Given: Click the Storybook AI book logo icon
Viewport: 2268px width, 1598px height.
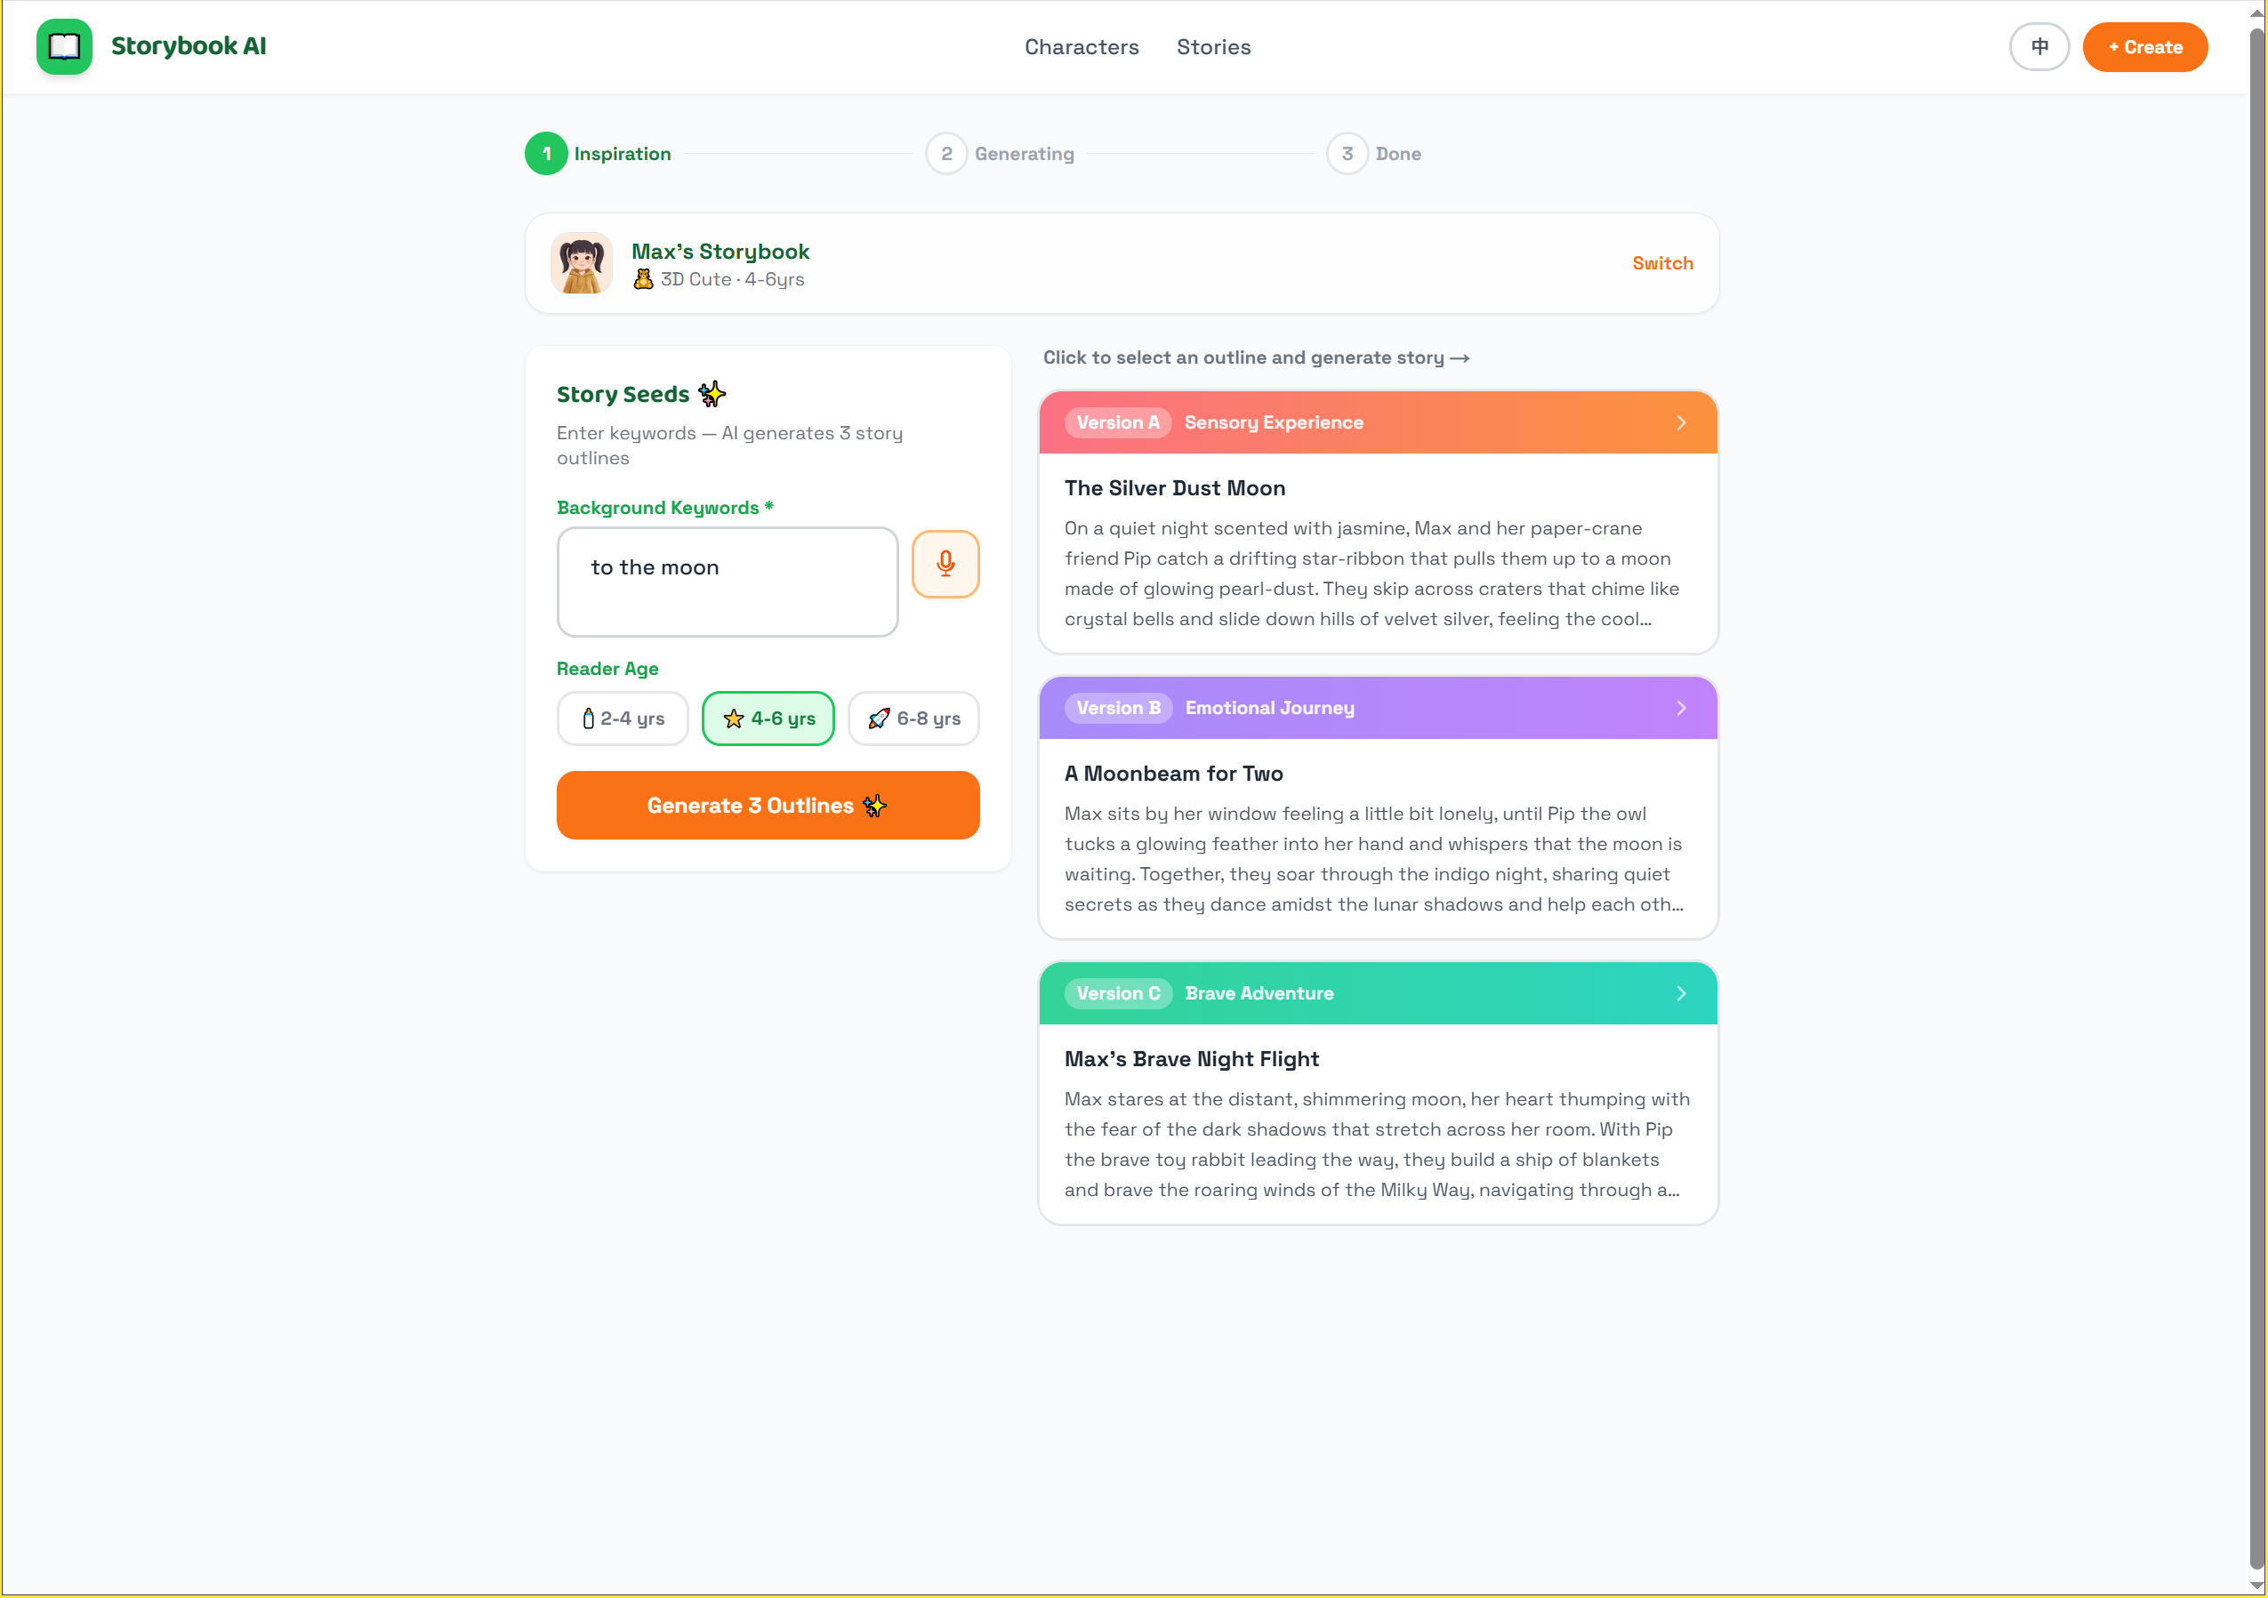Looking at the screenshot, I should point(64,46).
